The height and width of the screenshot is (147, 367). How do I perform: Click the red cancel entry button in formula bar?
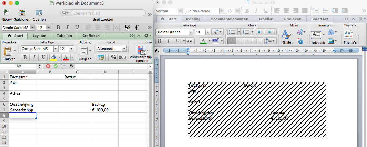tap(48, 66)
